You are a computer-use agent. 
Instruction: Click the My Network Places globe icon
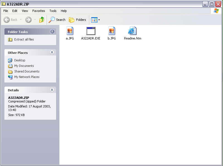click(x=10, y=77)
